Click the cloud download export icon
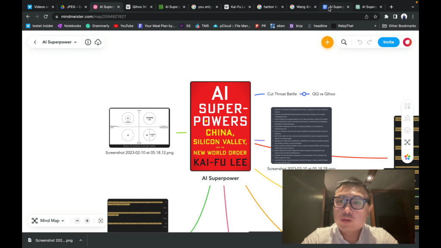 click(98, 42)
